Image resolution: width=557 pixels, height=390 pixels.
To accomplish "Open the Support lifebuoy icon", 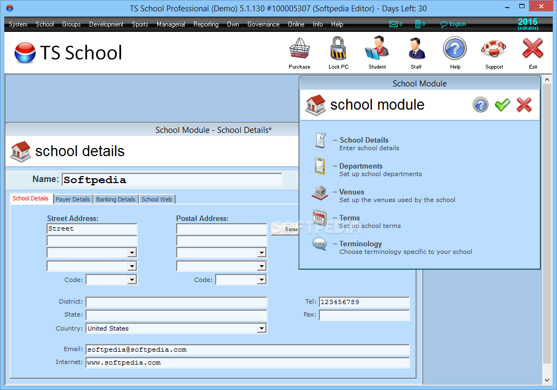I will coord(494,49).
